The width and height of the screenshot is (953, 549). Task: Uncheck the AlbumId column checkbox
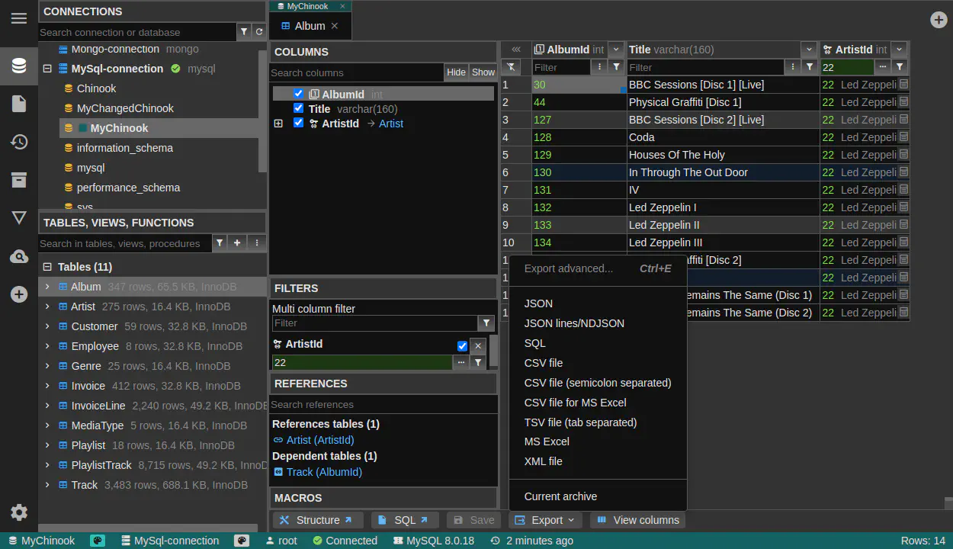(x=298, y=94)
